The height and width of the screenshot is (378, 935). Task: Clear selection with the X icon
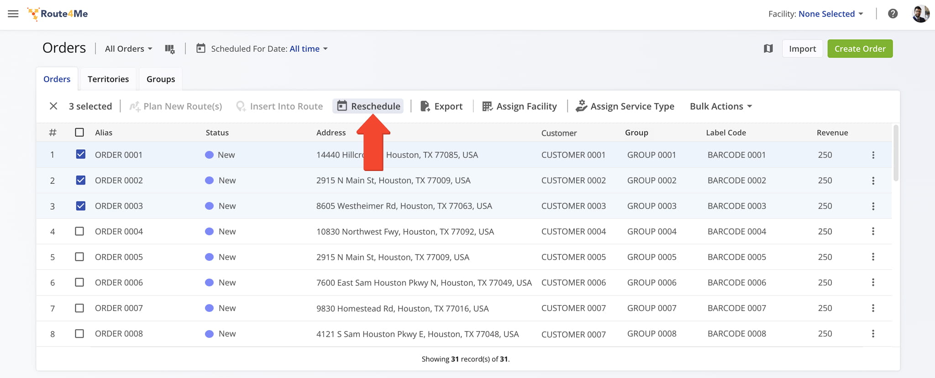pyautogui.click(x=53, y=106)
